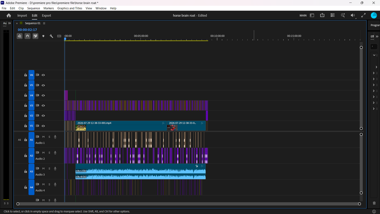This screenshot has height=214, width=380.
Task: Click the CC caption track options icon
Action: click(x=59, y=36)
